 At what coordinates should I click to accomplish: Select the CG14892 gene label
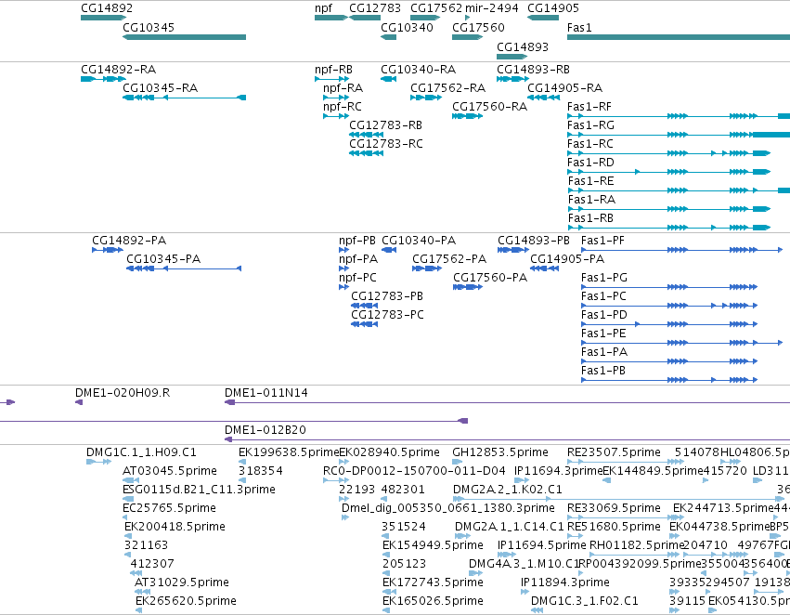pyautogui.click(x=107, y=8)
